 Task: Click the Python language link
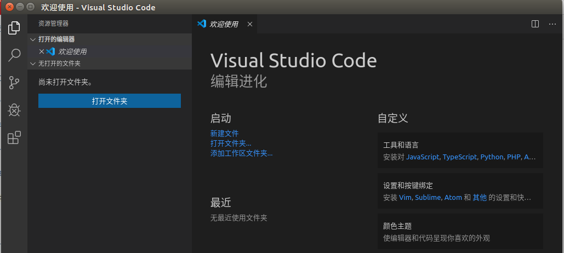[x=492, y=157]
